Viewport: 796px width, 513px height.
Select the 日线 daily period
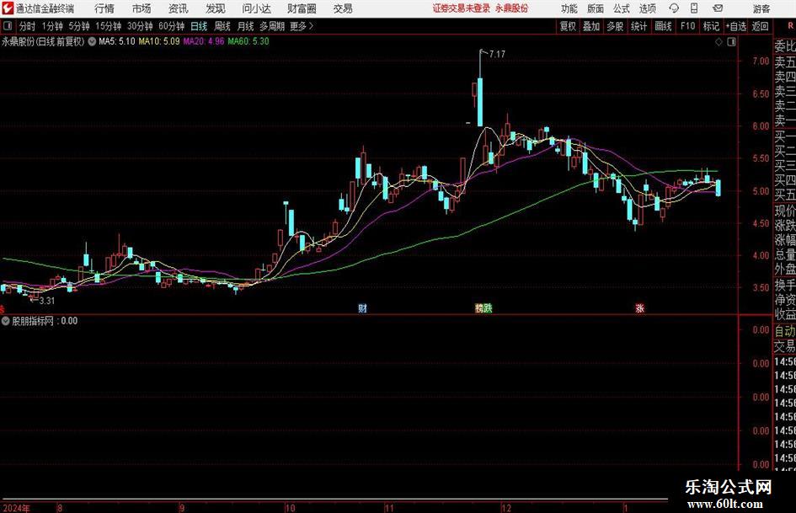pos(199,26)
